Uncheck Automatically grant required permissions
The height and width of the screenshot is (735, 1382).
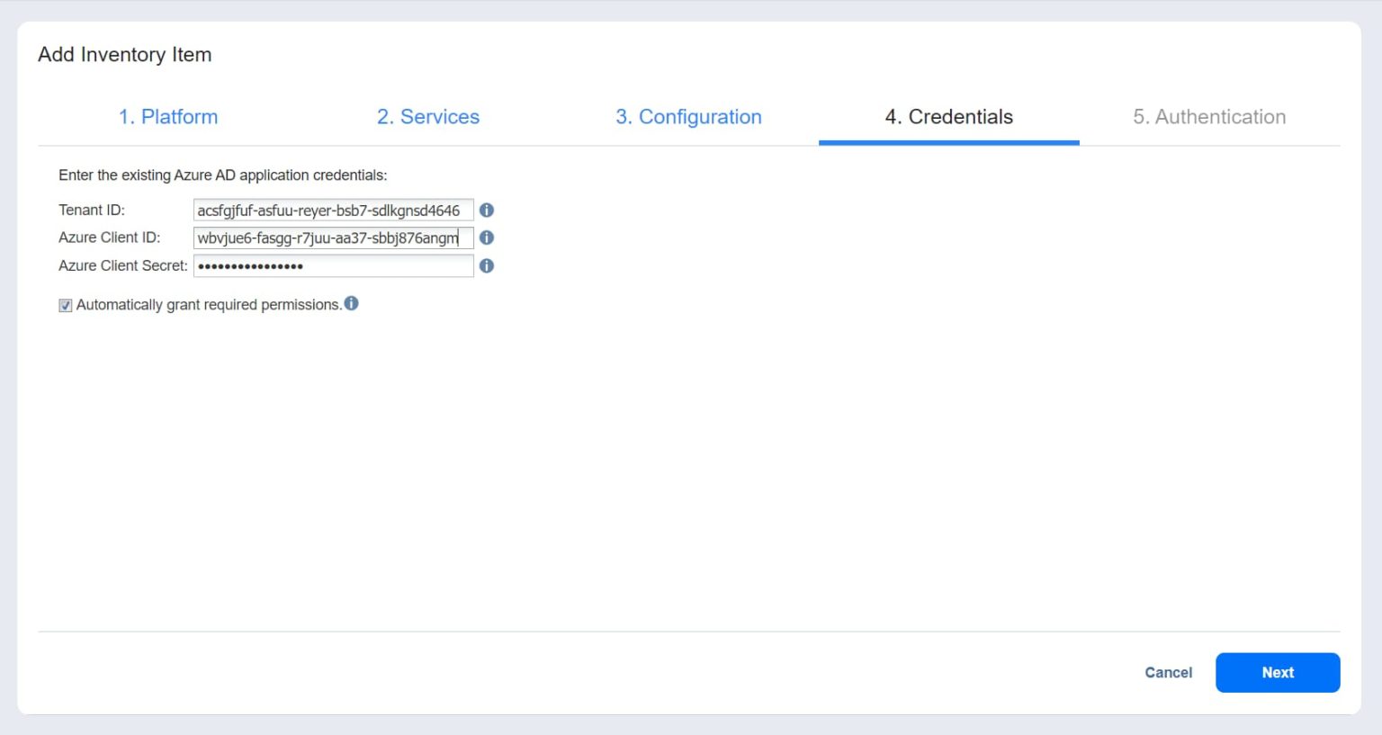pyautogui.click(x=64, y=305)
